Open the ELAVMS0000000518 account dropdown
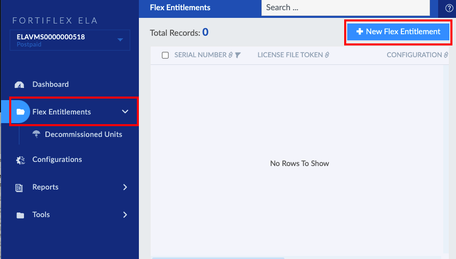Screen dimensions: 456x259 (x=70, y=40)
